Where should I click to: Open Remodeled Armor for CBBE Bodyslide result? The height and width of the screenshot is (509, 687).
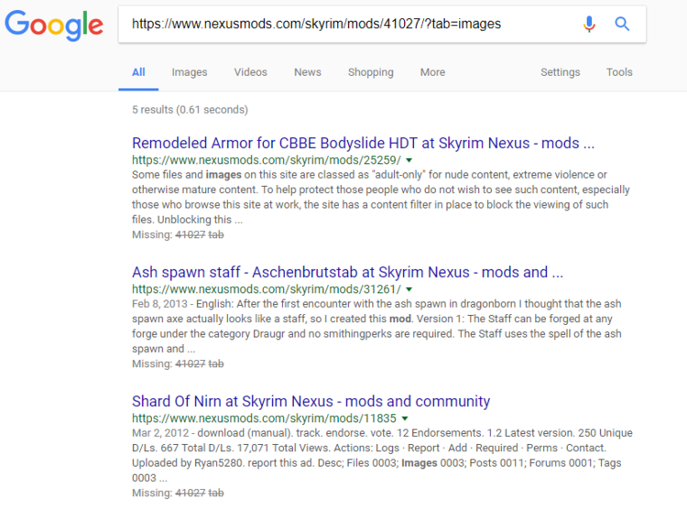coord(364,143)
